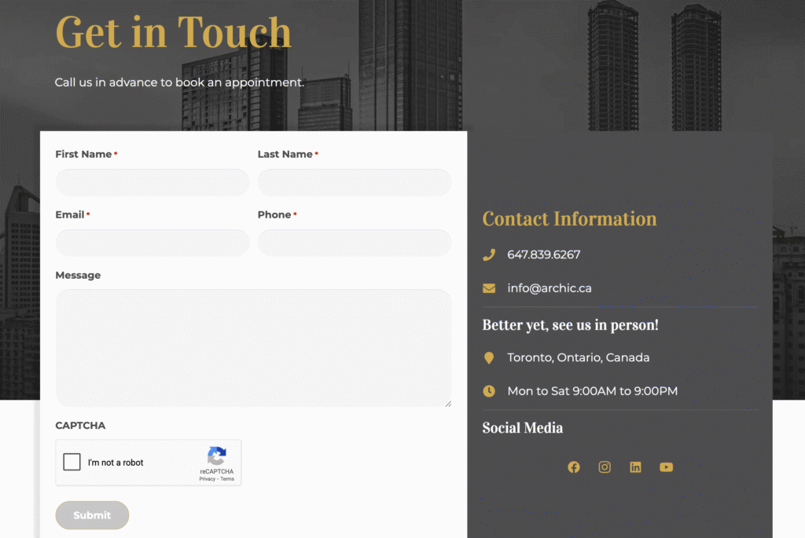805x538 pixels.
Task: Focus the Phone input field
Action: click(x=355, y=243)
